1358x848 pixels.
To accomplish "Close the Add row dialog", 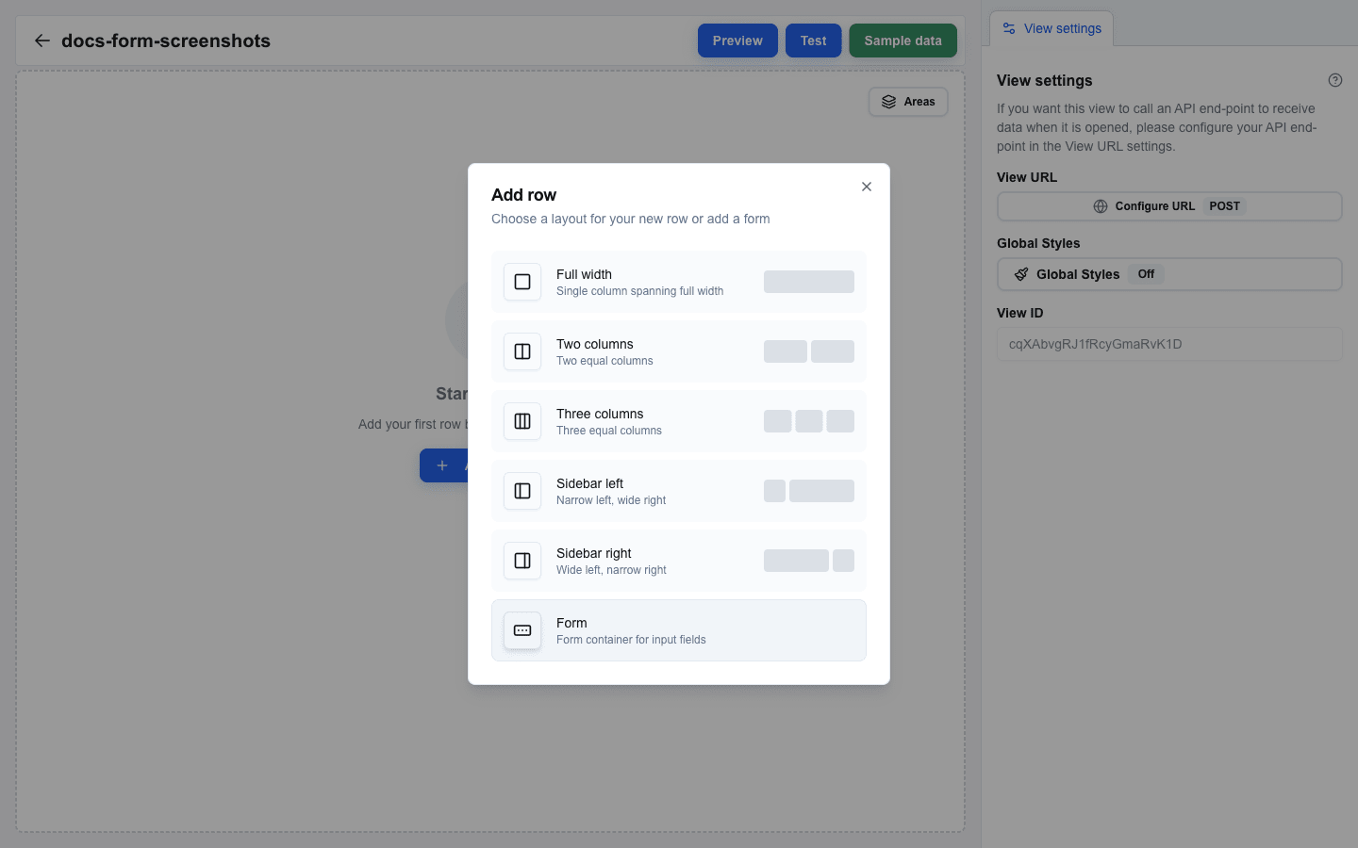I will (x=867, y=187).
